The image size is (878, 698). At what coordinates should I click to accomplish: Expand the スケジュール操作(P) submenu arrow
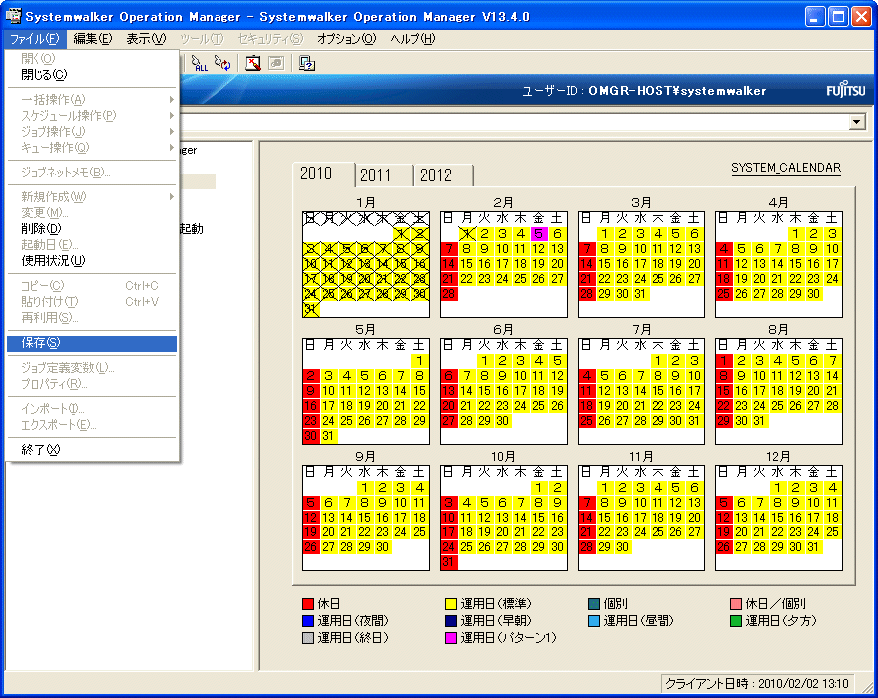171,116
